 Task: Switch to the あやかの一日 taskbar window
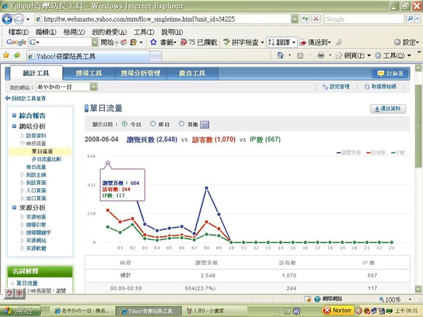81,311
